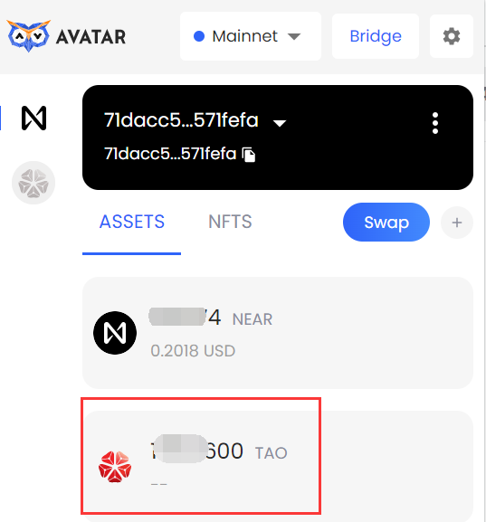486x522 pixels.
Task: Select the grey TAO icon in sidebar
Action: (33, 183)
